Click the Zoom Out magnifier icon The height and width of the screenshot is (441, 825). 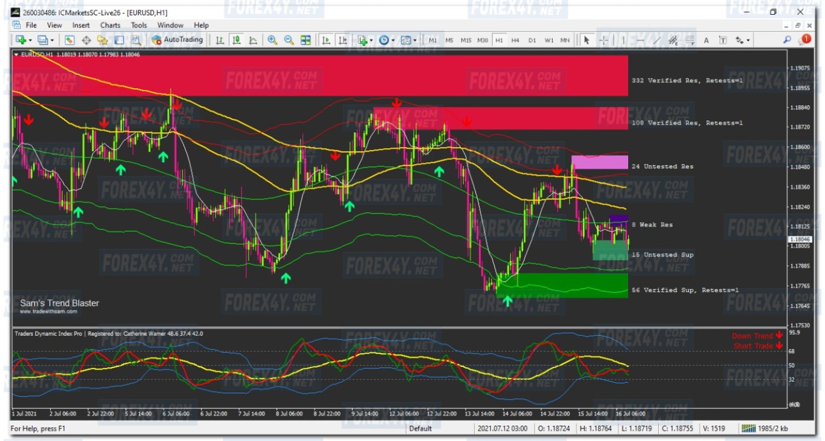(289, 40)
